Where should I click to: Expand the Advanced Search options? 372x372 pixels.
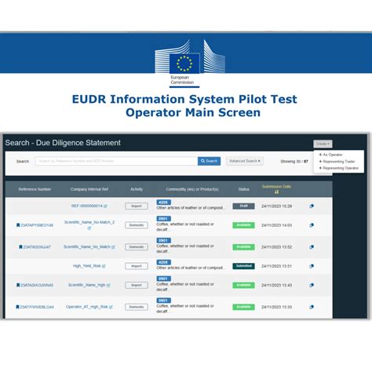click(x=245, y=161)
